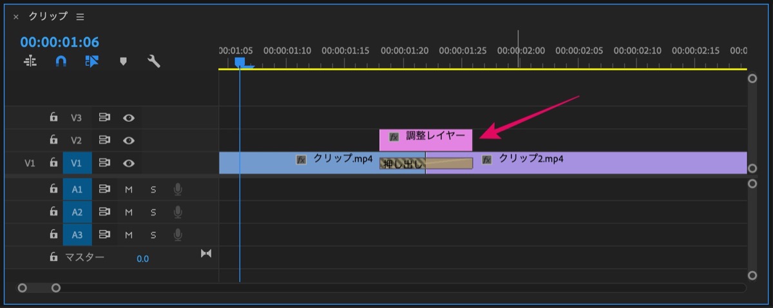
Task: Select the 調整レイヤー clip on V2
Action: pyautogui.click(x=426, y=140)
